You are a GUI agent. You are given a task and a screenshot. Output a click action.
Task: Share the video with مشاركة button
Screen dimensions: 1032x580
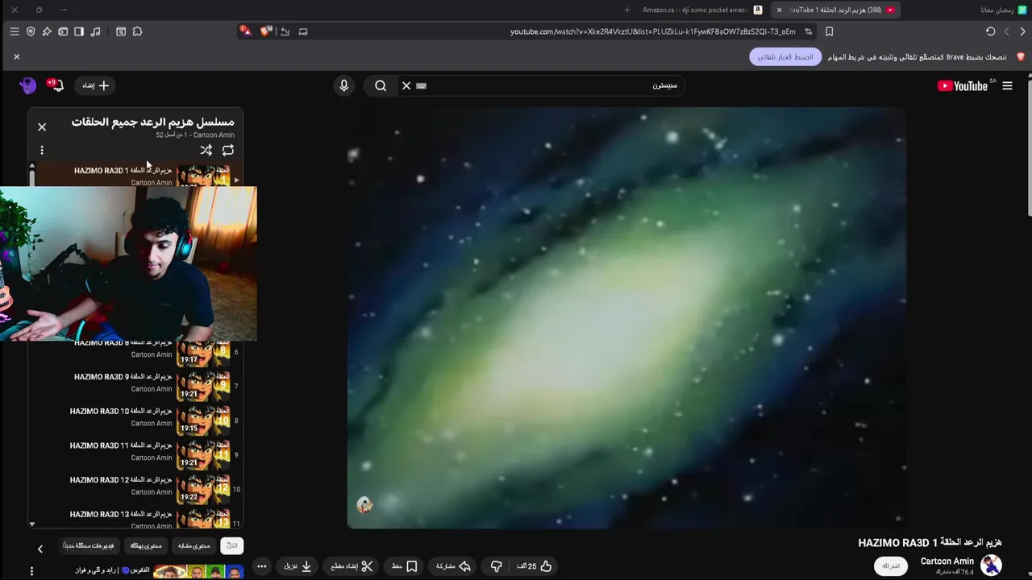coord(453,566)
